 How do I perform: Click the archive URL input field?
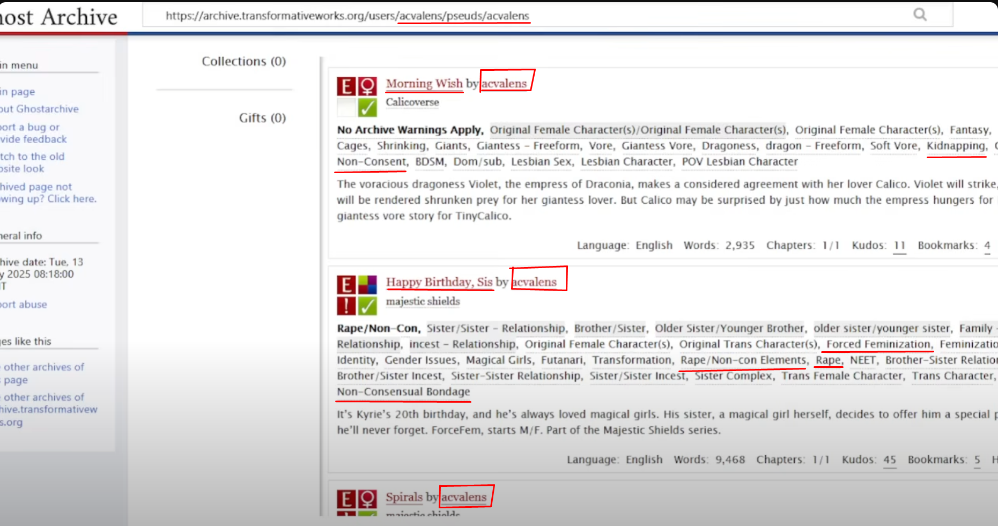(548, 15)
